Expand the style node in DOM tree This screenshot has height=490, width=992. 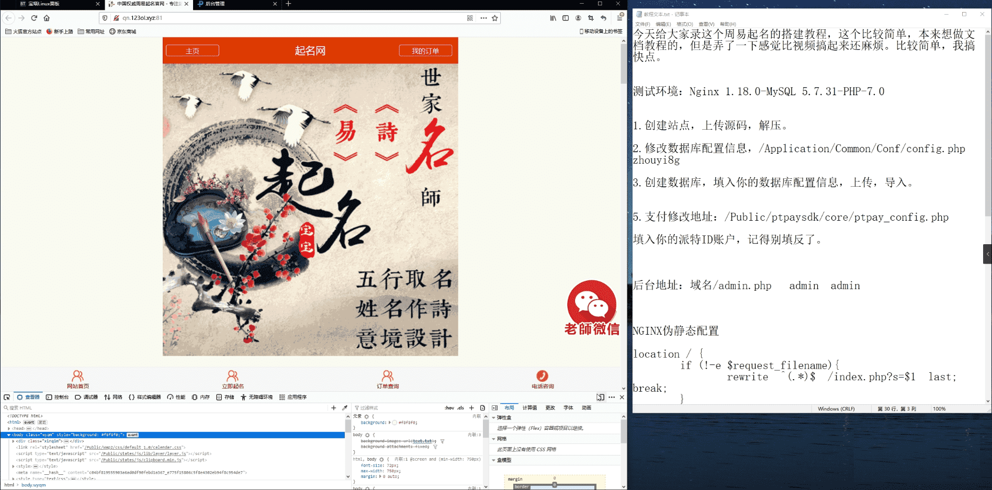(13, 466)
